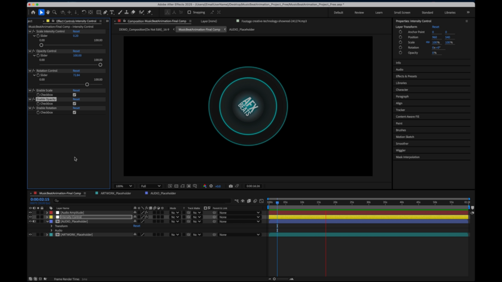Image resolution: width=502 pixels, height=282 pixels.
Task: Click the Scale Intensity Control slider knob
Action: 41,45
